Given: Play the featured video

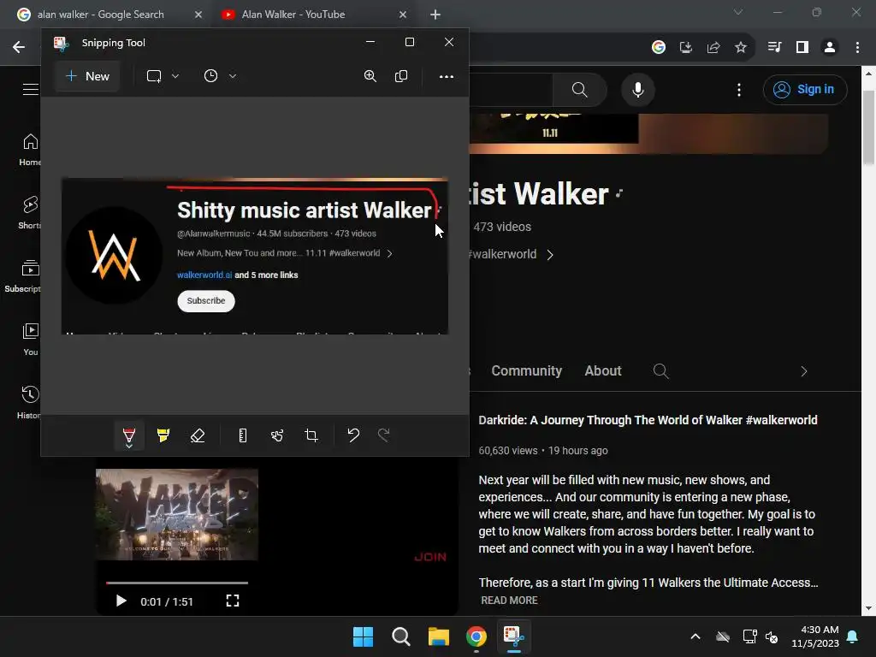Looking at the screenshot, I should (x=121, y=601).
